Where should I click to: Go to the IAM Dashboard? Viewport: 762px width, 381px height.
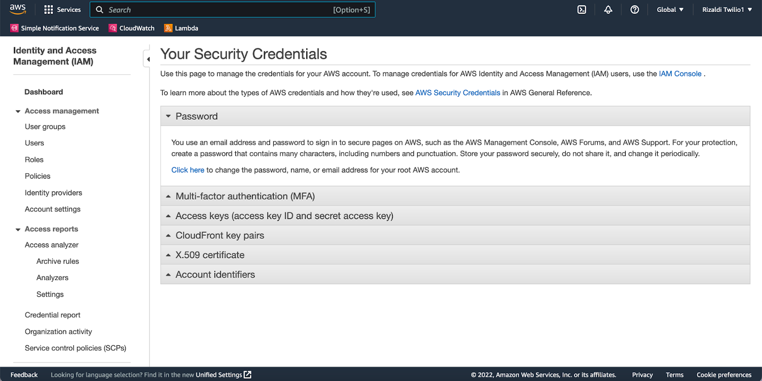pyautogui.click(x=44, y=92)
